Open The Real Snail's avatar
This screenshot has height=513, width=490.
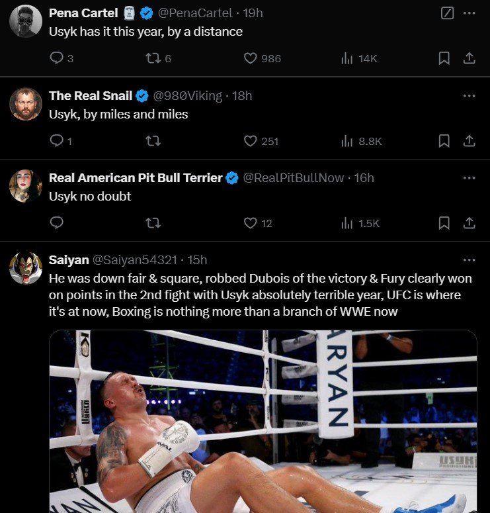26,104
